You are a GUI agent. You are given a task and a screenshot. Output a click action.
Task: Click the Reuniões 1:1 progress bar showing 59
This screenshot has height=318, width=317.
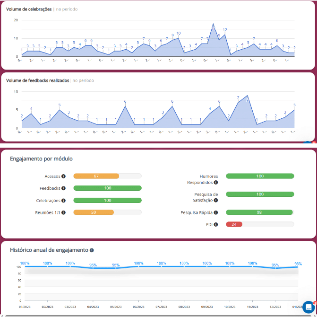(108, 212)
